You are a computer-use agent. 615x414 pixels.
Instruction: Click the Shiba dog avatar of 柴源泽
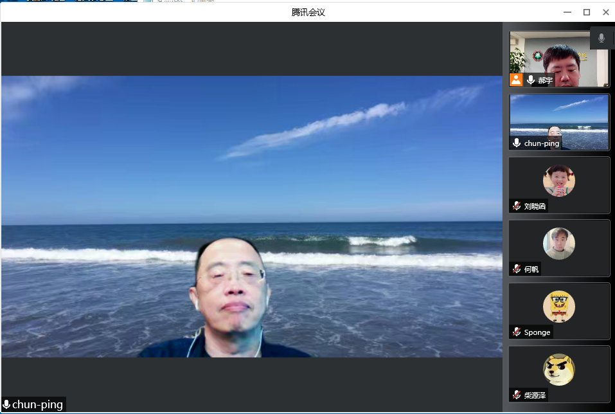click(558, 370)
